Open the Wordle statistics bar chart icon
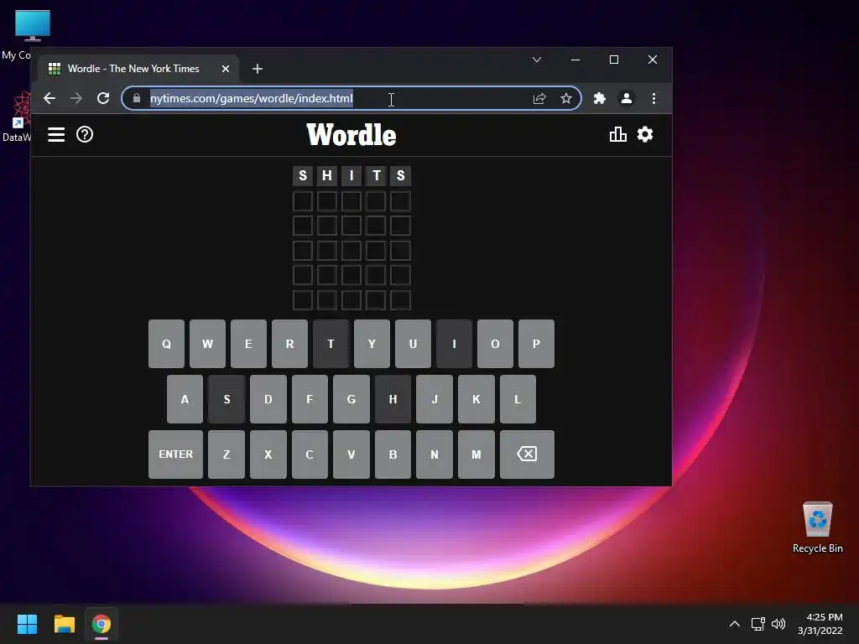Viewport: 859px width, 644px height. 617,134
